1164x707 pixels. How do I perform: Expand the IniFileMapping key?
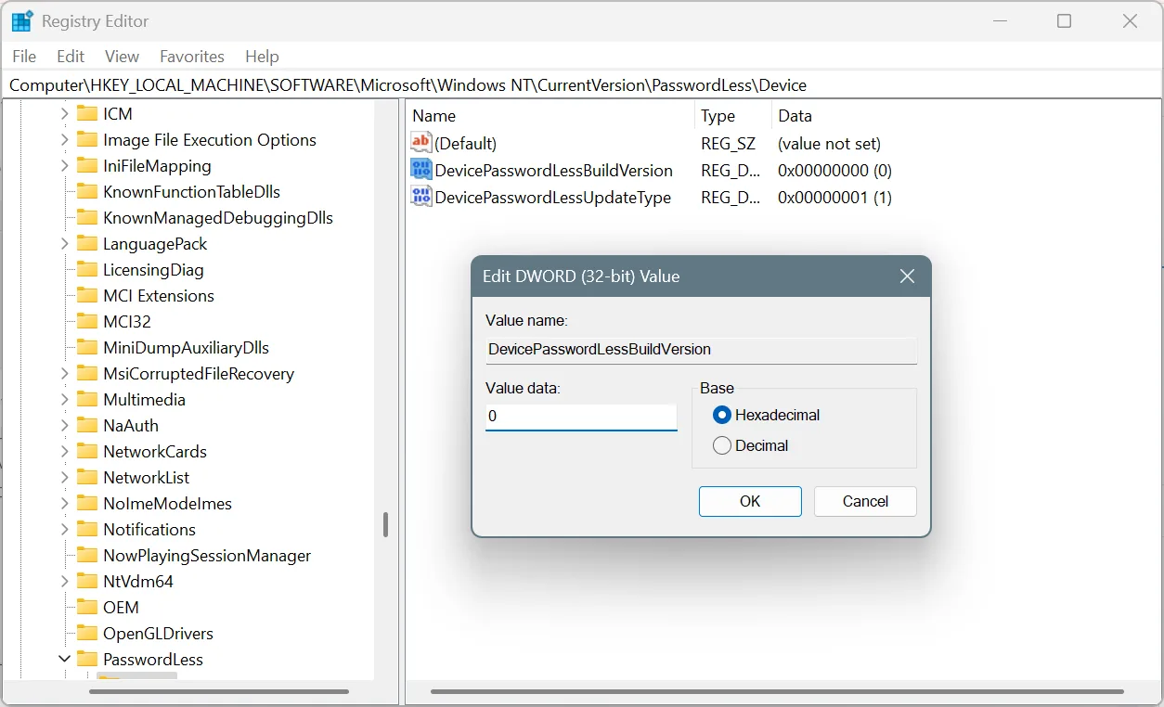64,165
